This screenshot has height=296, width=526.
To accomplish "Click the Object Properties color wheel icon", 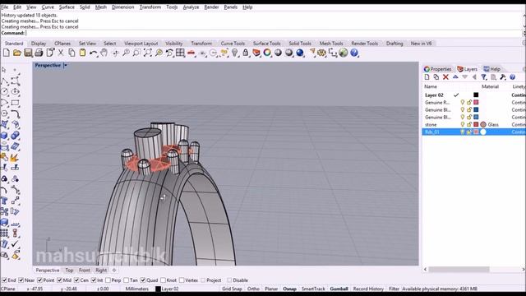I will click(267, 53).
